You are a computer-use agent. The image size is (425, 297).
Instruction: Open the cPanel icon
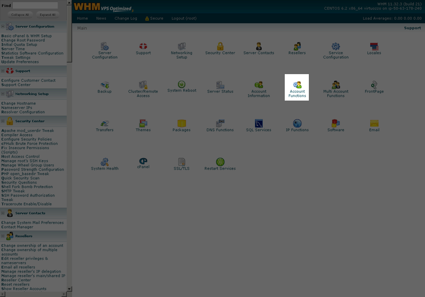tap(143, 161)
